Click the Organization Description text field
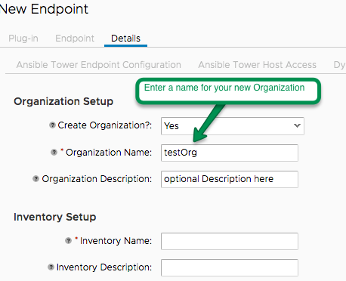The width and height of the screenshot is (346, 281). (x=230, y=179)
